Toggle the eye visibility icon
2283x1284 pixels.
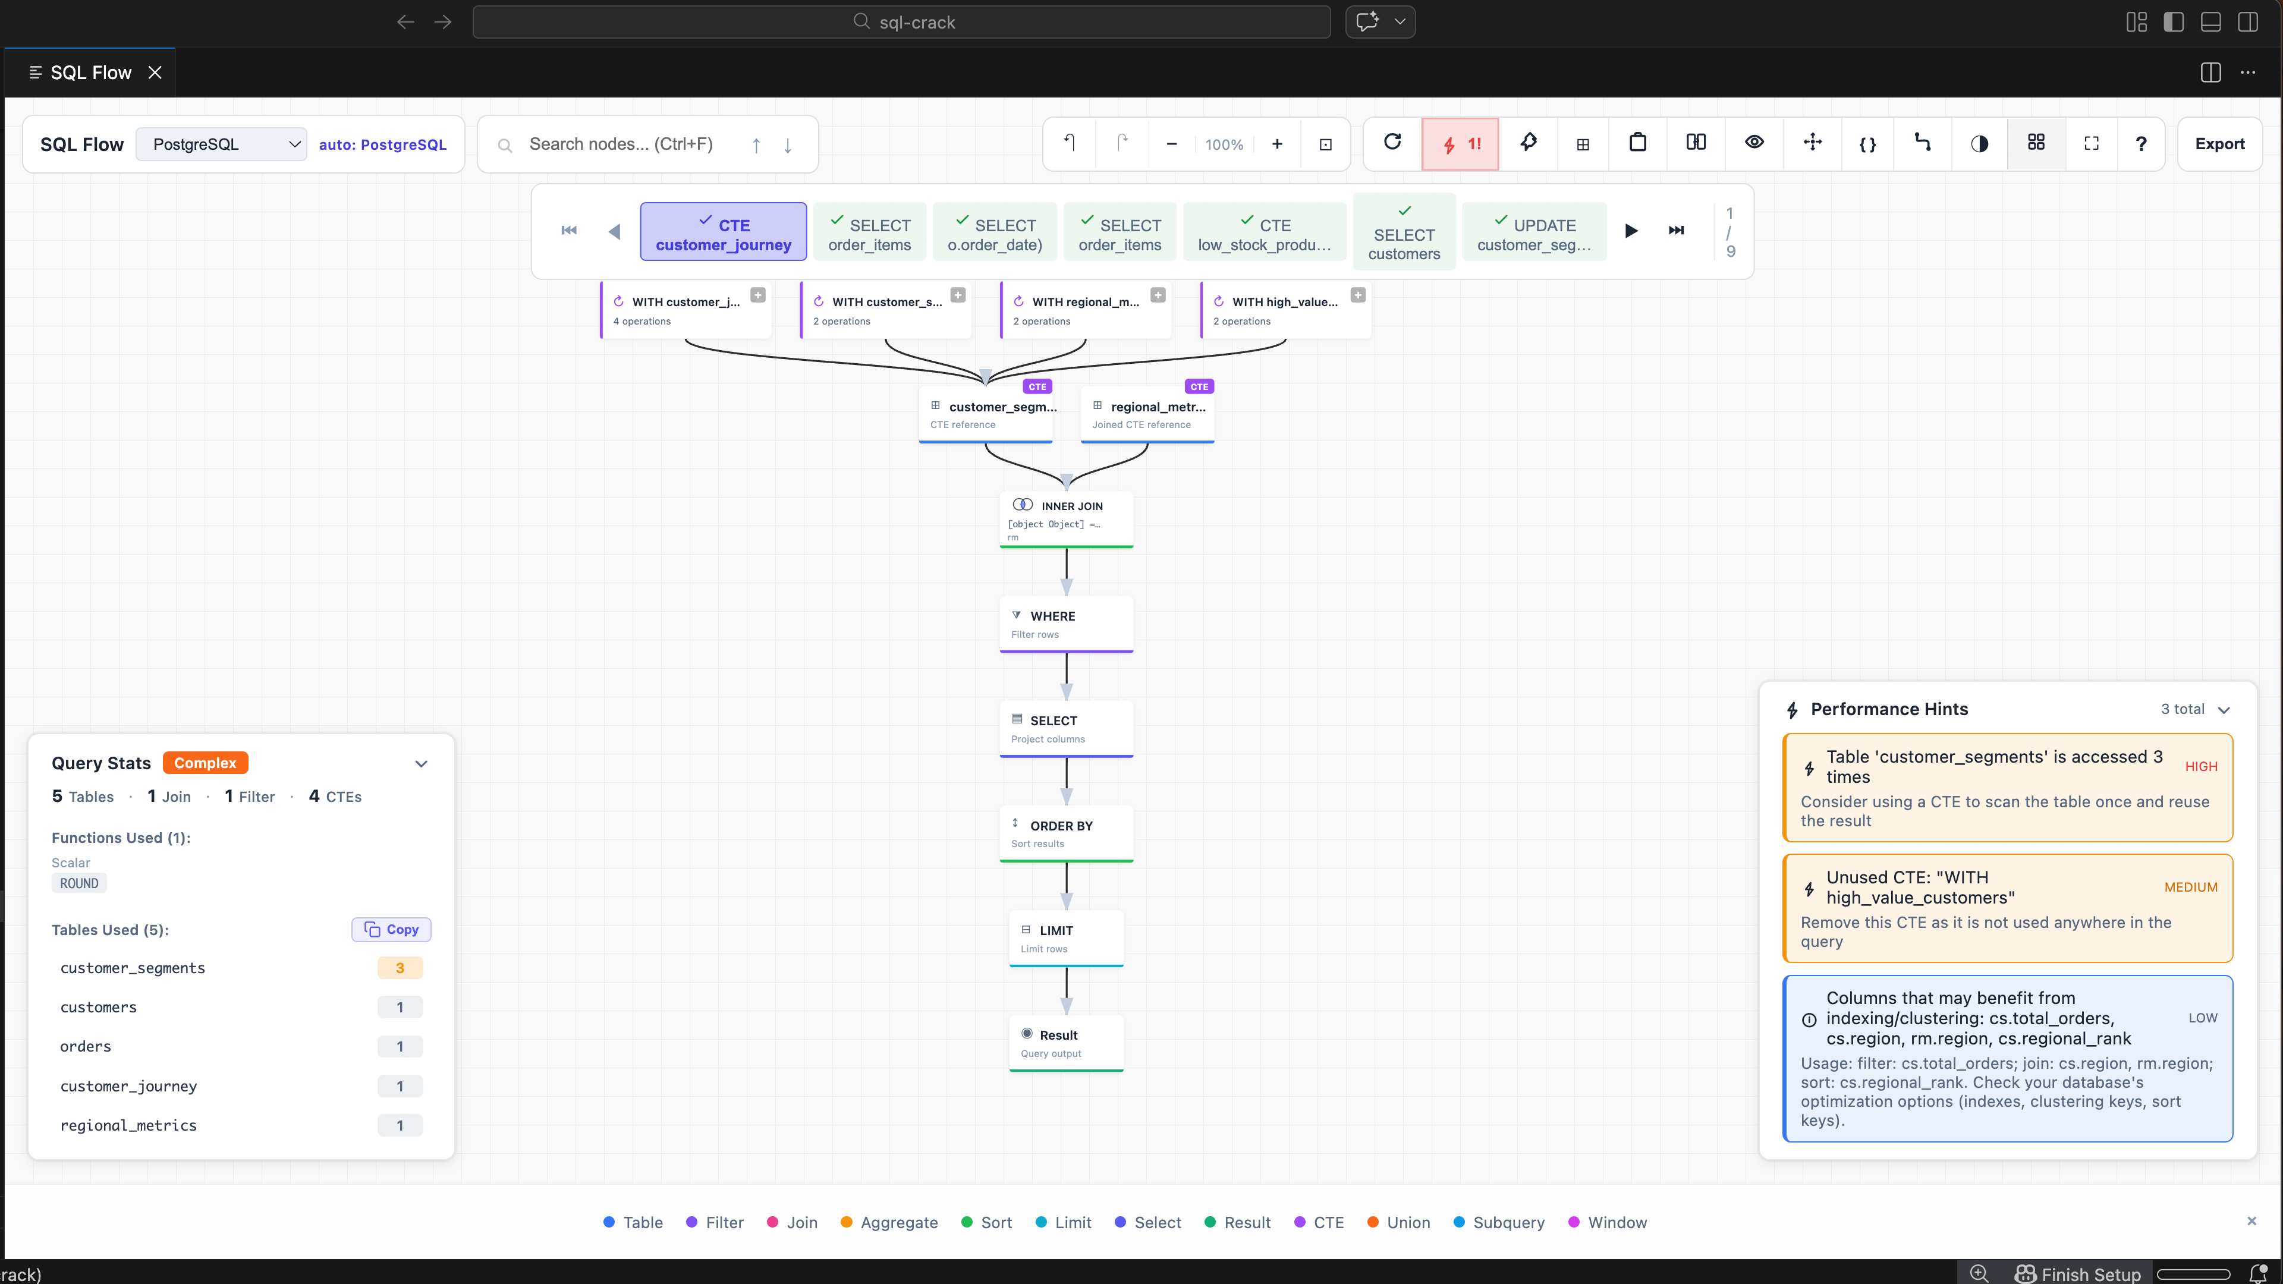point(1754,143)
